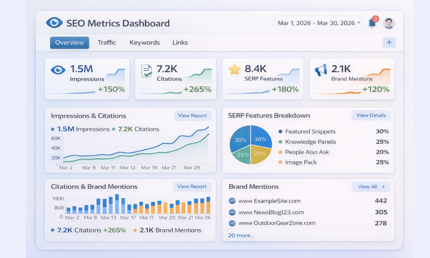Image resolution: width=430 pixels, height=258 pixels.
Task: Toggle the Impressions legend dot on the chart
Action: (52, 129)
